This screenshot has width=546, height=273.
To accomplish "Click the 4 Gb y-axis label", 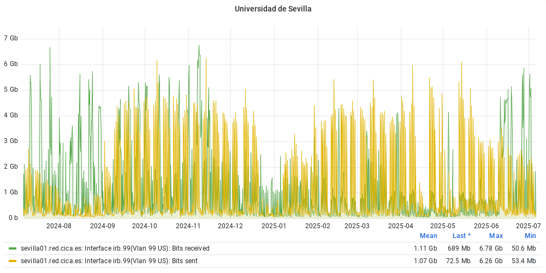I will (x=11, y=115).
